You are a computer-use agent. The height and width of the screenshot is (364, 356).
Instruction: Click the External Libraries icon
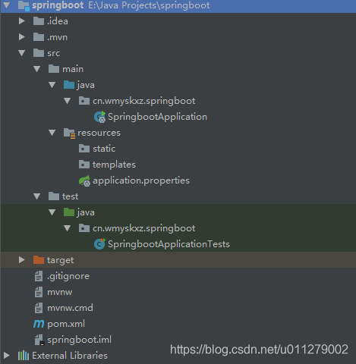pyautogui.click(x=24, y=356)
